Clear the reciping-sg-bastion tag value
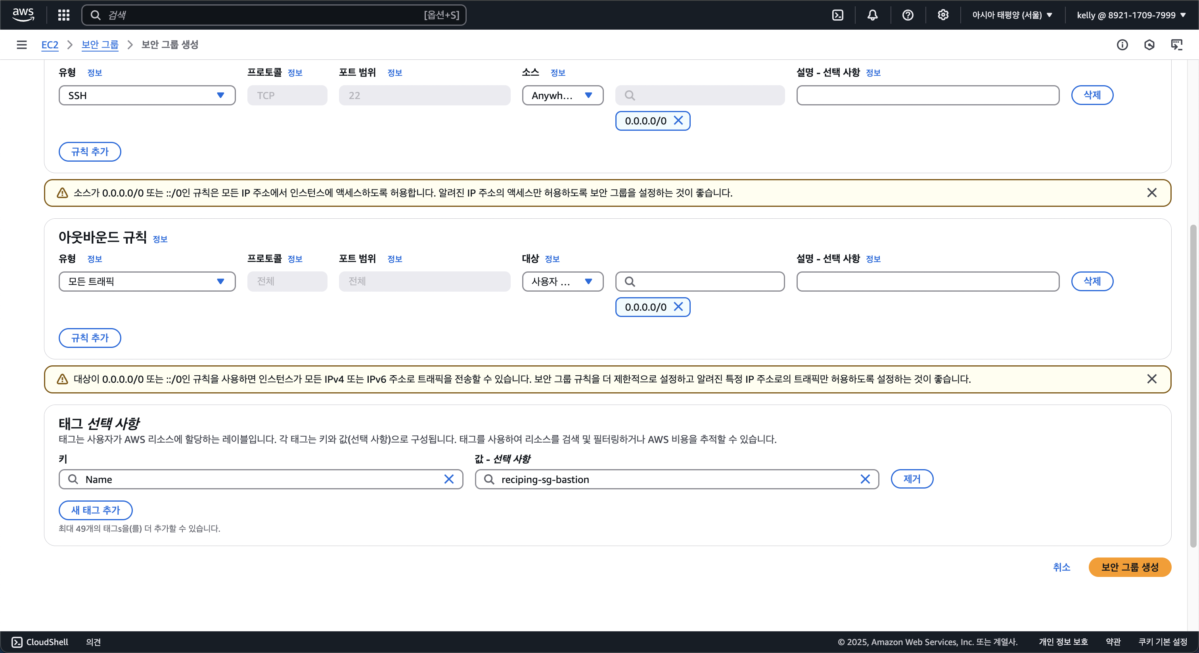The image size is (1199, 653). [865, 479]
